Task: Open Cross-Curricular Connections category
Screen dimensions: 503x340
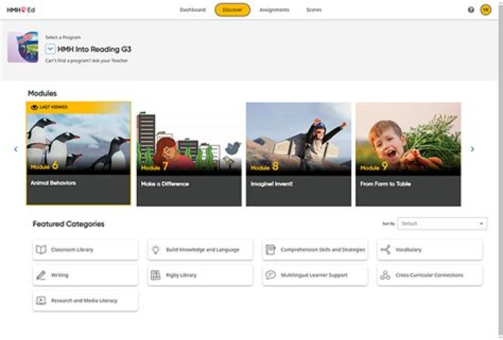Action: tap(430, 275)
